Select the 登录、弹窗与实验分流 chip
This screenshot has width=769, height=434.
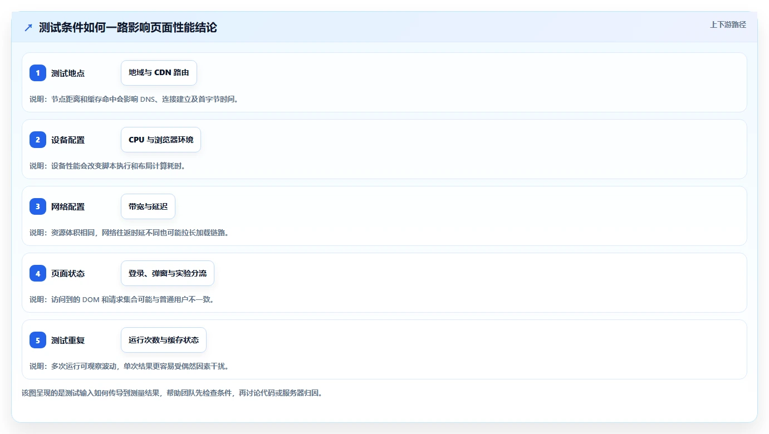[168, 273]
